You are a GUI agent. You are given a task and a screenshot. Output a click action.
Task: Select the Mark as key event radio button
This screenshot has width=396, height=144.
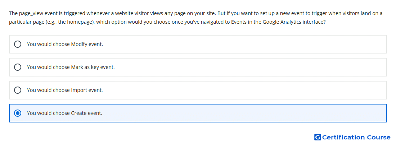point(18,67)
